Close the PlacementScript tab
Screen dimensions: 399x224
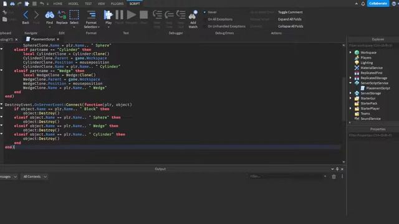58,39
